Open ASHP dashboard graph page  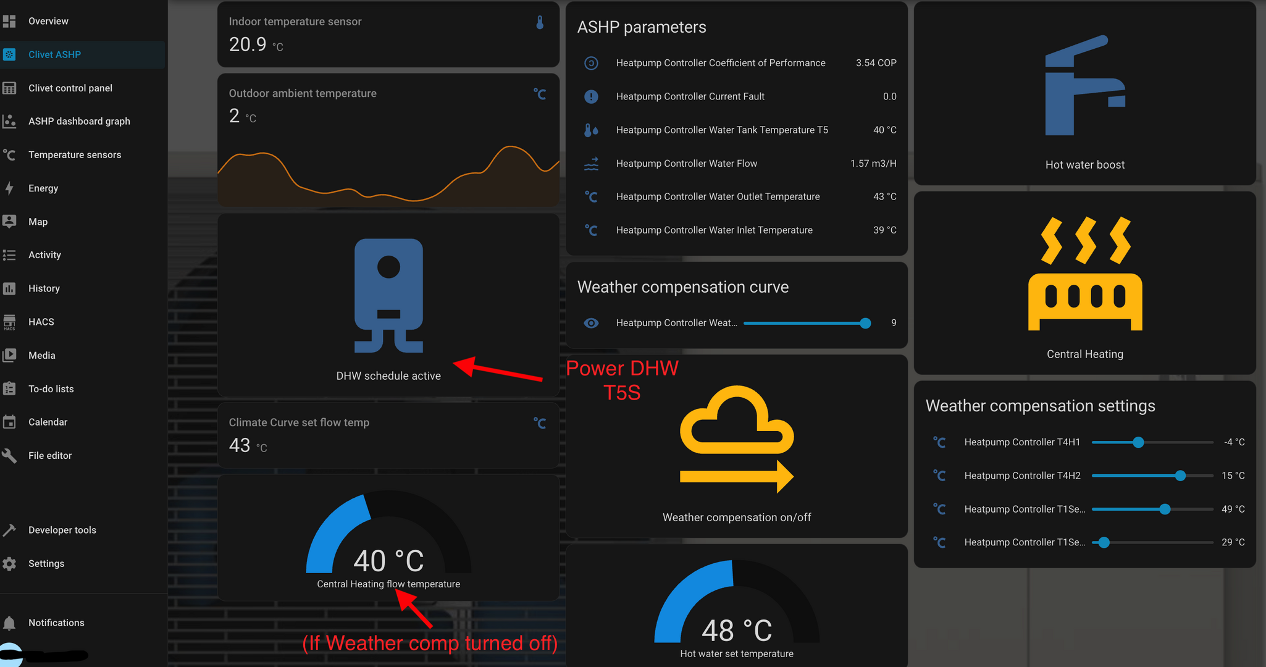click(79, 121)
